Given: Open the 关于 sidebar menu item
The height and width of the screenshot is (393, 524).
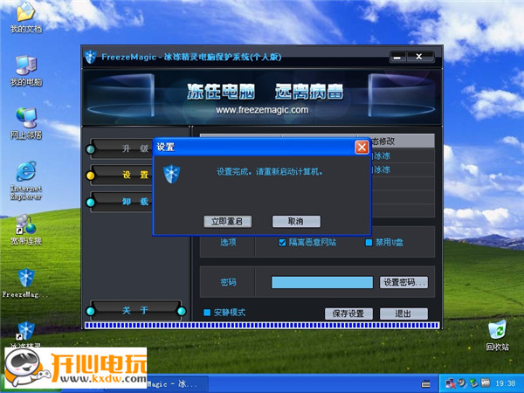Looking at the screenshot, I should 135,310.
